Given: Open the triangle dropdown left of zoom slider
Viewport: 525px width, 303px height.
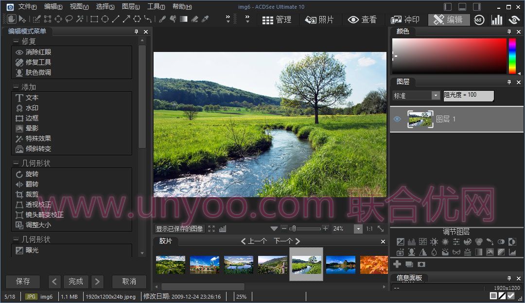Looking at the screenshot, I should point(274,229).
